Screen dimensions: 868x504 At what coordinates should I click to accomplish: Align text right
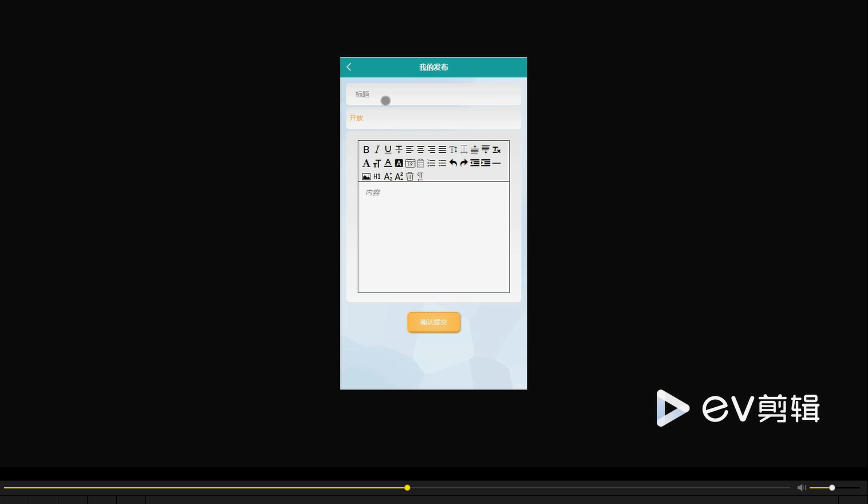coord(432,149)
